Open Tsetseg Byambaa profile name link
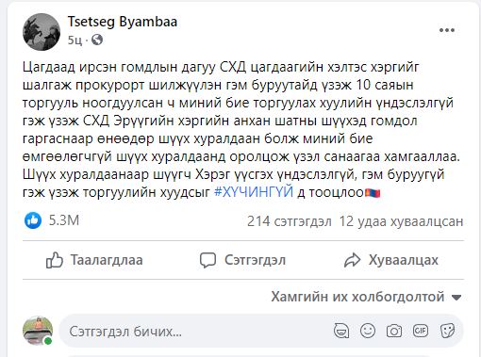The image size is (481, 357). pyautogui.click(x=123, y=22)
